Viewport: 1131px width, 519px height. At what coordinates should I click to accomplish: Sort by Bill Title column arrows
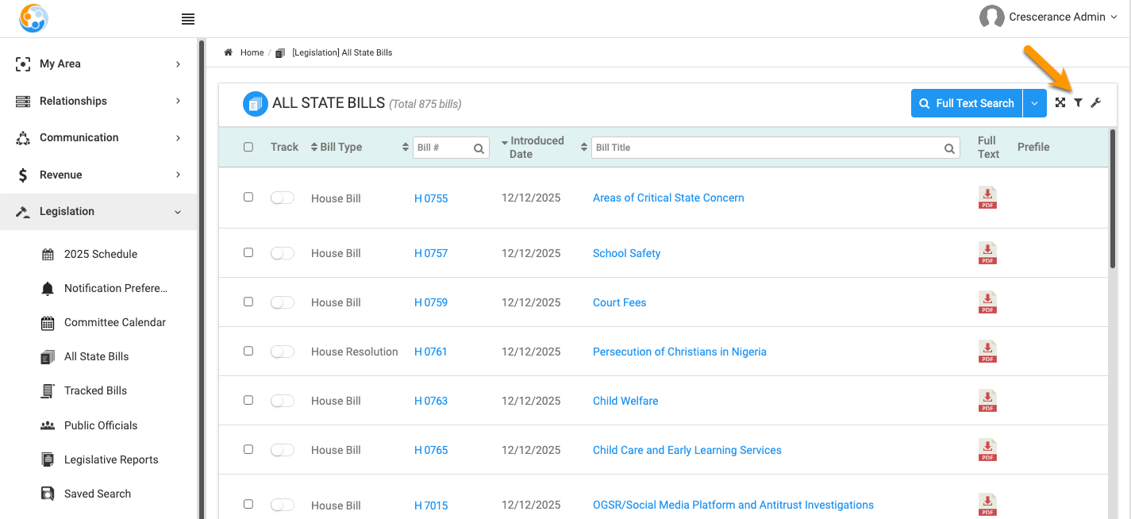585,148
